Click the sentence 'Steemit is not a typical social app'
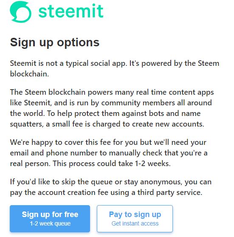The width and height of the screenshot is (234, 237). pos(68,63)
